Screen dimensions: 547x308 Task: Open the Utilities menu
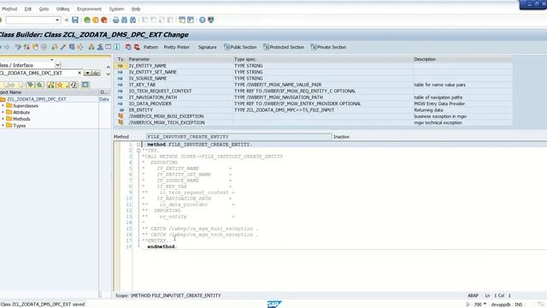62,9
